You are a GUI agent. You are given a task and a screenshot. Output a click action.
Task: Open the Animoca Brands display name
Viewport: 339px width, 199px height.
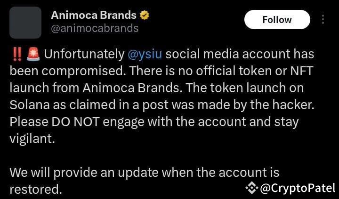(94, 15)
